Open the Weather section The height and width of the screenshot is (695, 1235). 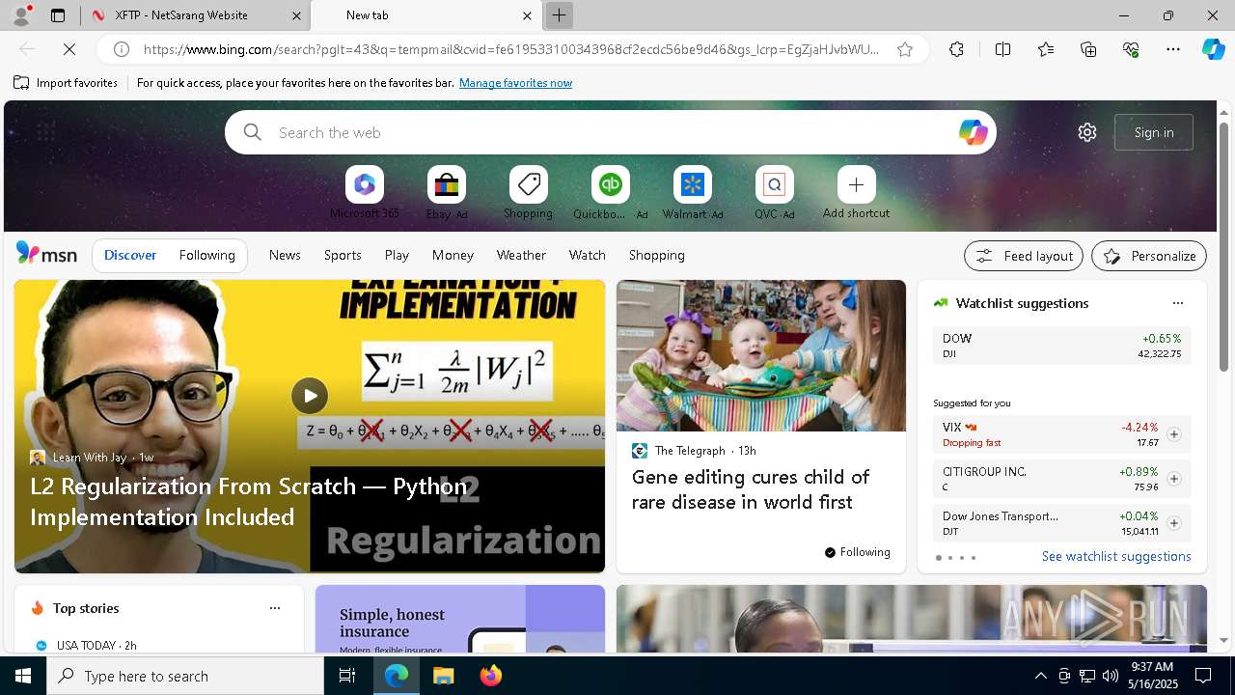point(521,255)
